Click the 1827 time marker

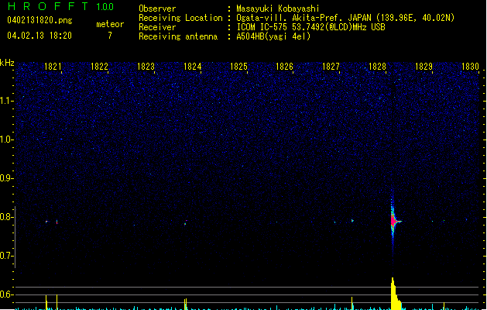331,67
